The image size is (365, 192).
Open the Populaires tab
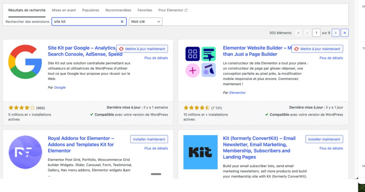pos(91,10)
